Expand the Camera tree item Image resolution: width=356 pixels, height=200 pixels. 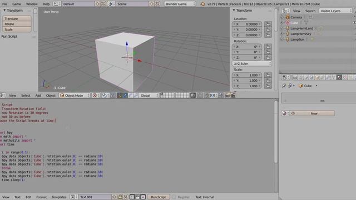(x=282, y=17)
